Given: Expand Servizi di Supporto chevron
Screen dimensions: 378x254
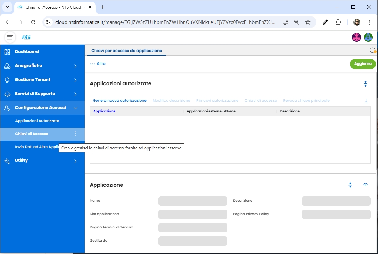Looking at the screenshot, I should coord(75,94).
